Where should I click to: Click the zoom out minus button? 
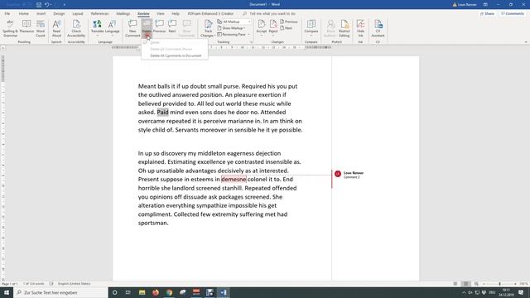coord(484,284)
